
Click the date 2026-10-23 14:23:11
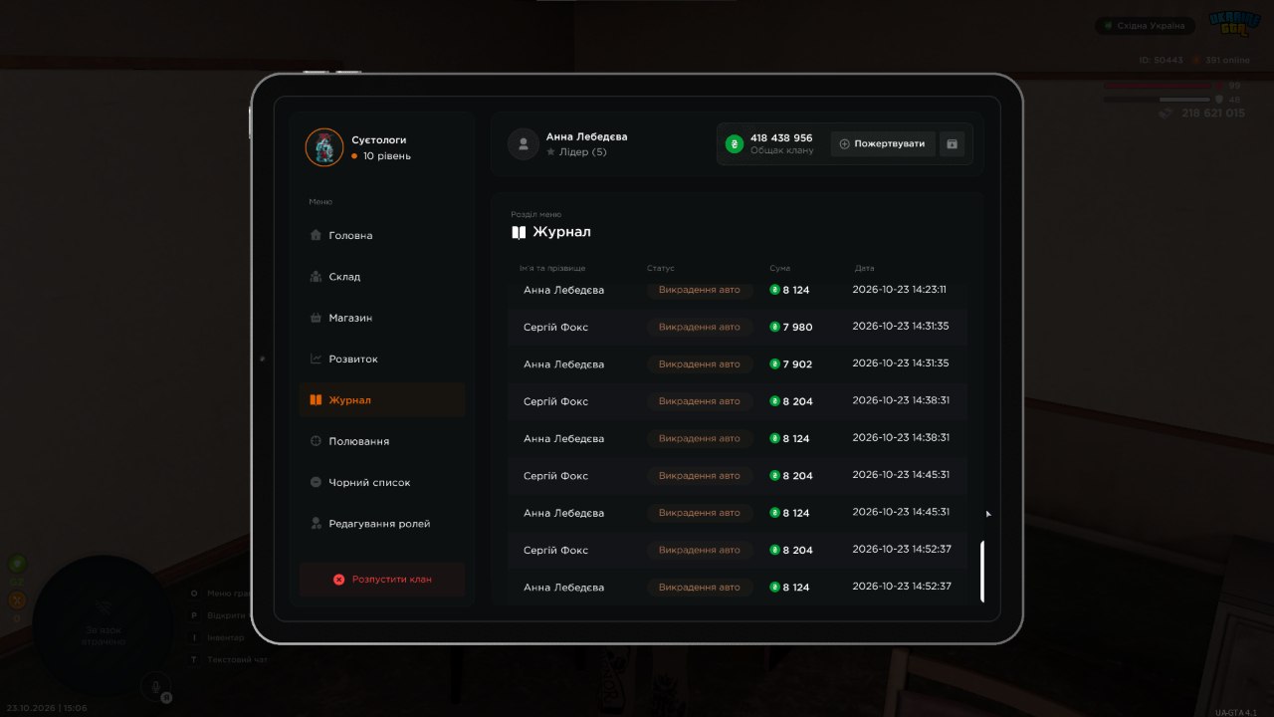[900, 290]
